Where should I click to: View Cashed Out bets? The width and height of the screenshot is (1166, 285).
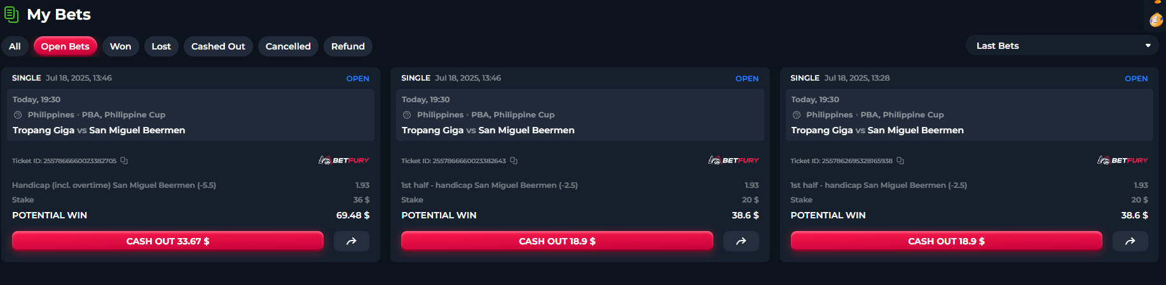[218, 46]
